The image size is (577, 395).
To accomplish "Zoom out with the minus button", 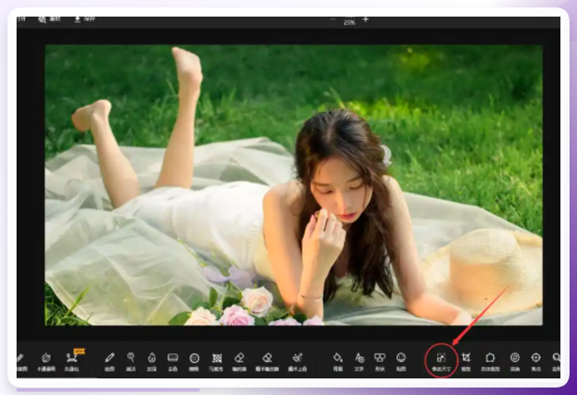I will click(333, 19).
